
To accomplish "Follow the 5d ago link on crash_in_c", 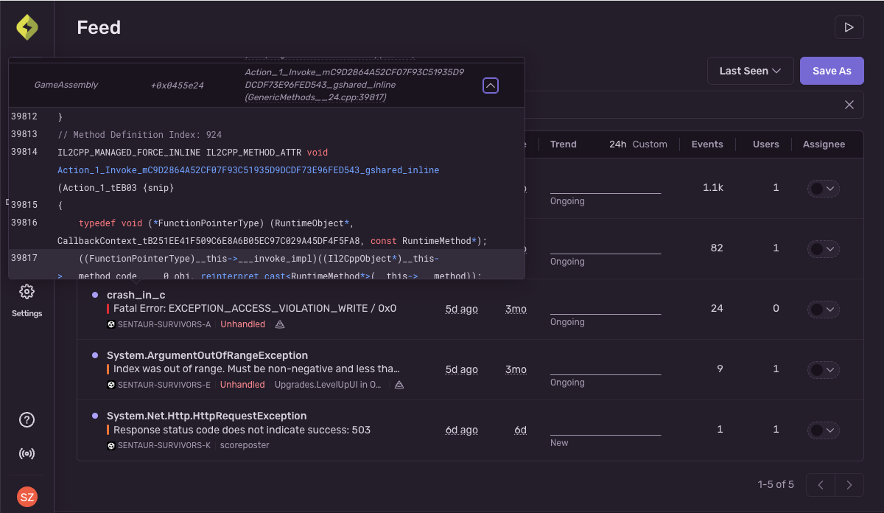I will tap(461, 309).
